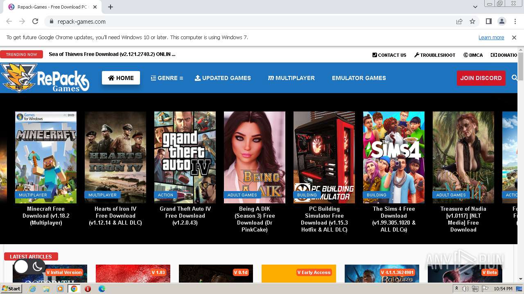Click V 4.1.1.3624901 Baldur's Gate badge
Viewport: 524px width, 294px height.
397,272
